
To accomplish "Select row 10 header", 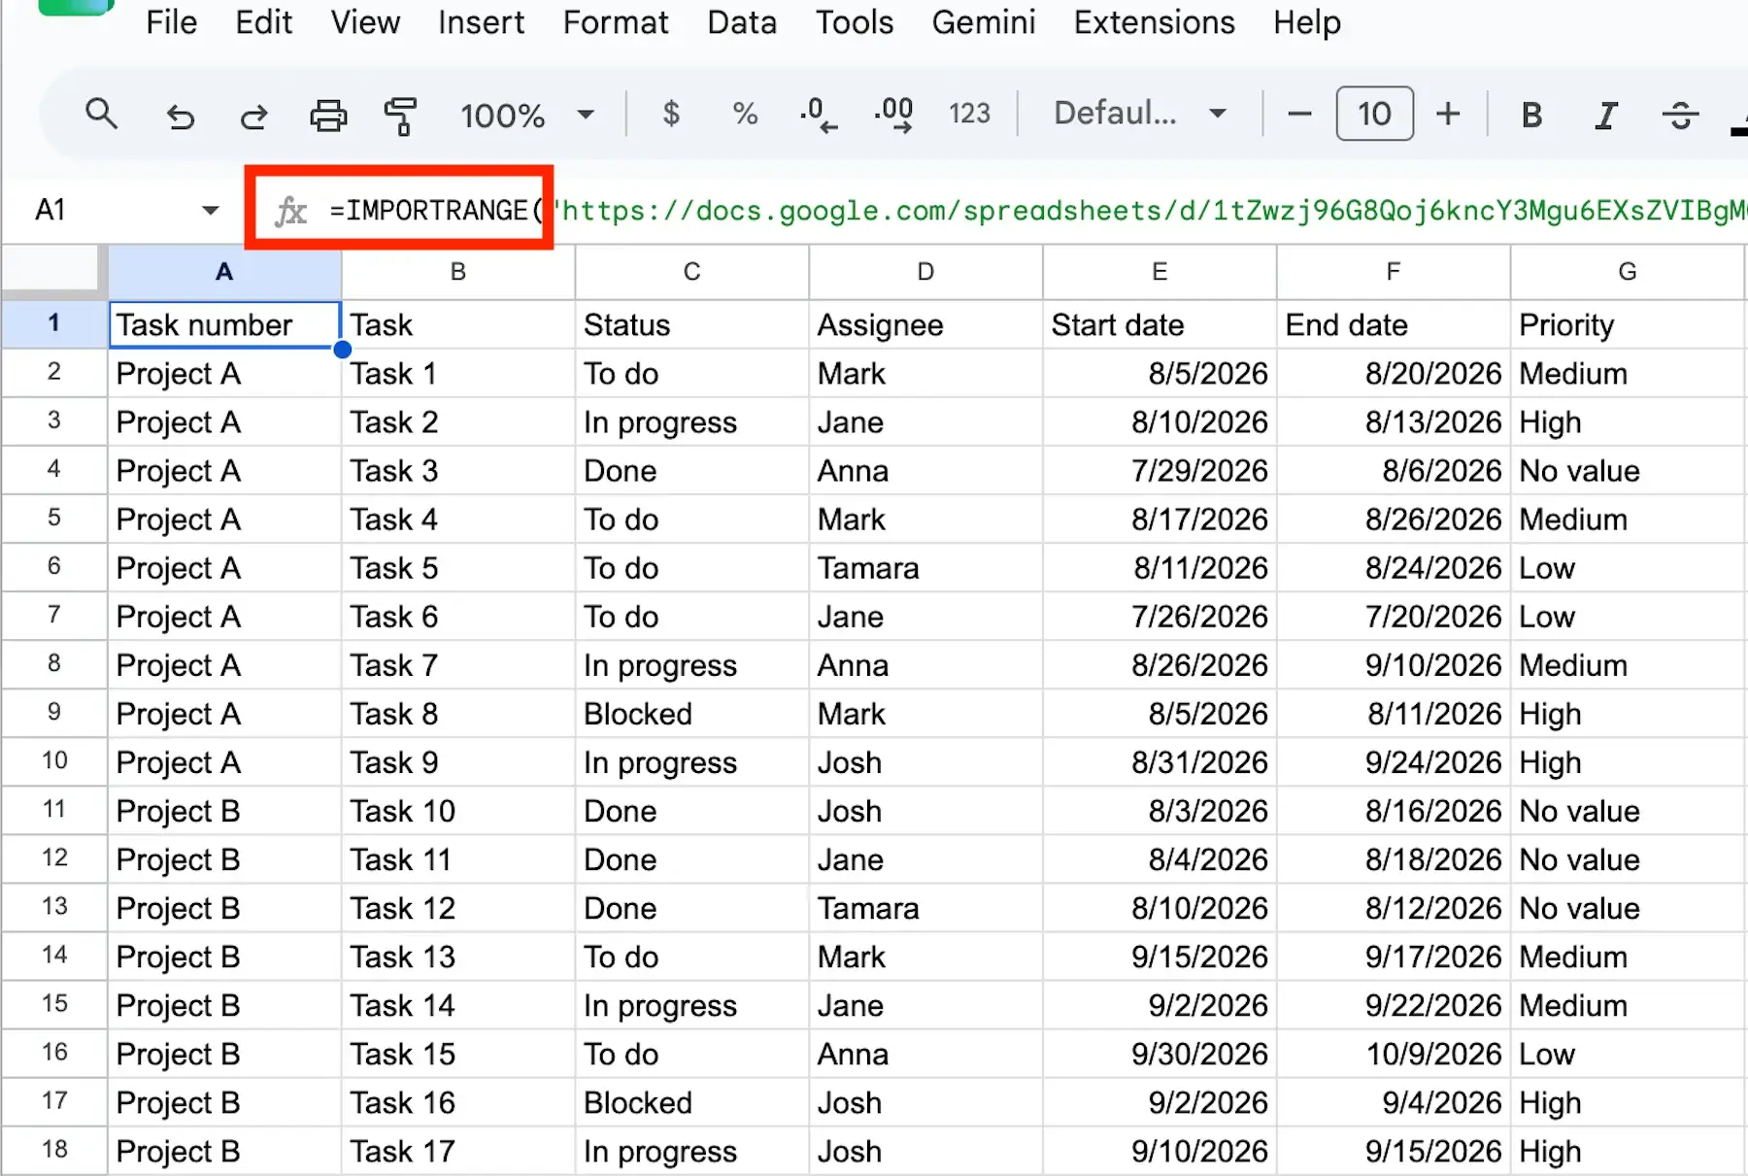I will (x=54, y=761).
